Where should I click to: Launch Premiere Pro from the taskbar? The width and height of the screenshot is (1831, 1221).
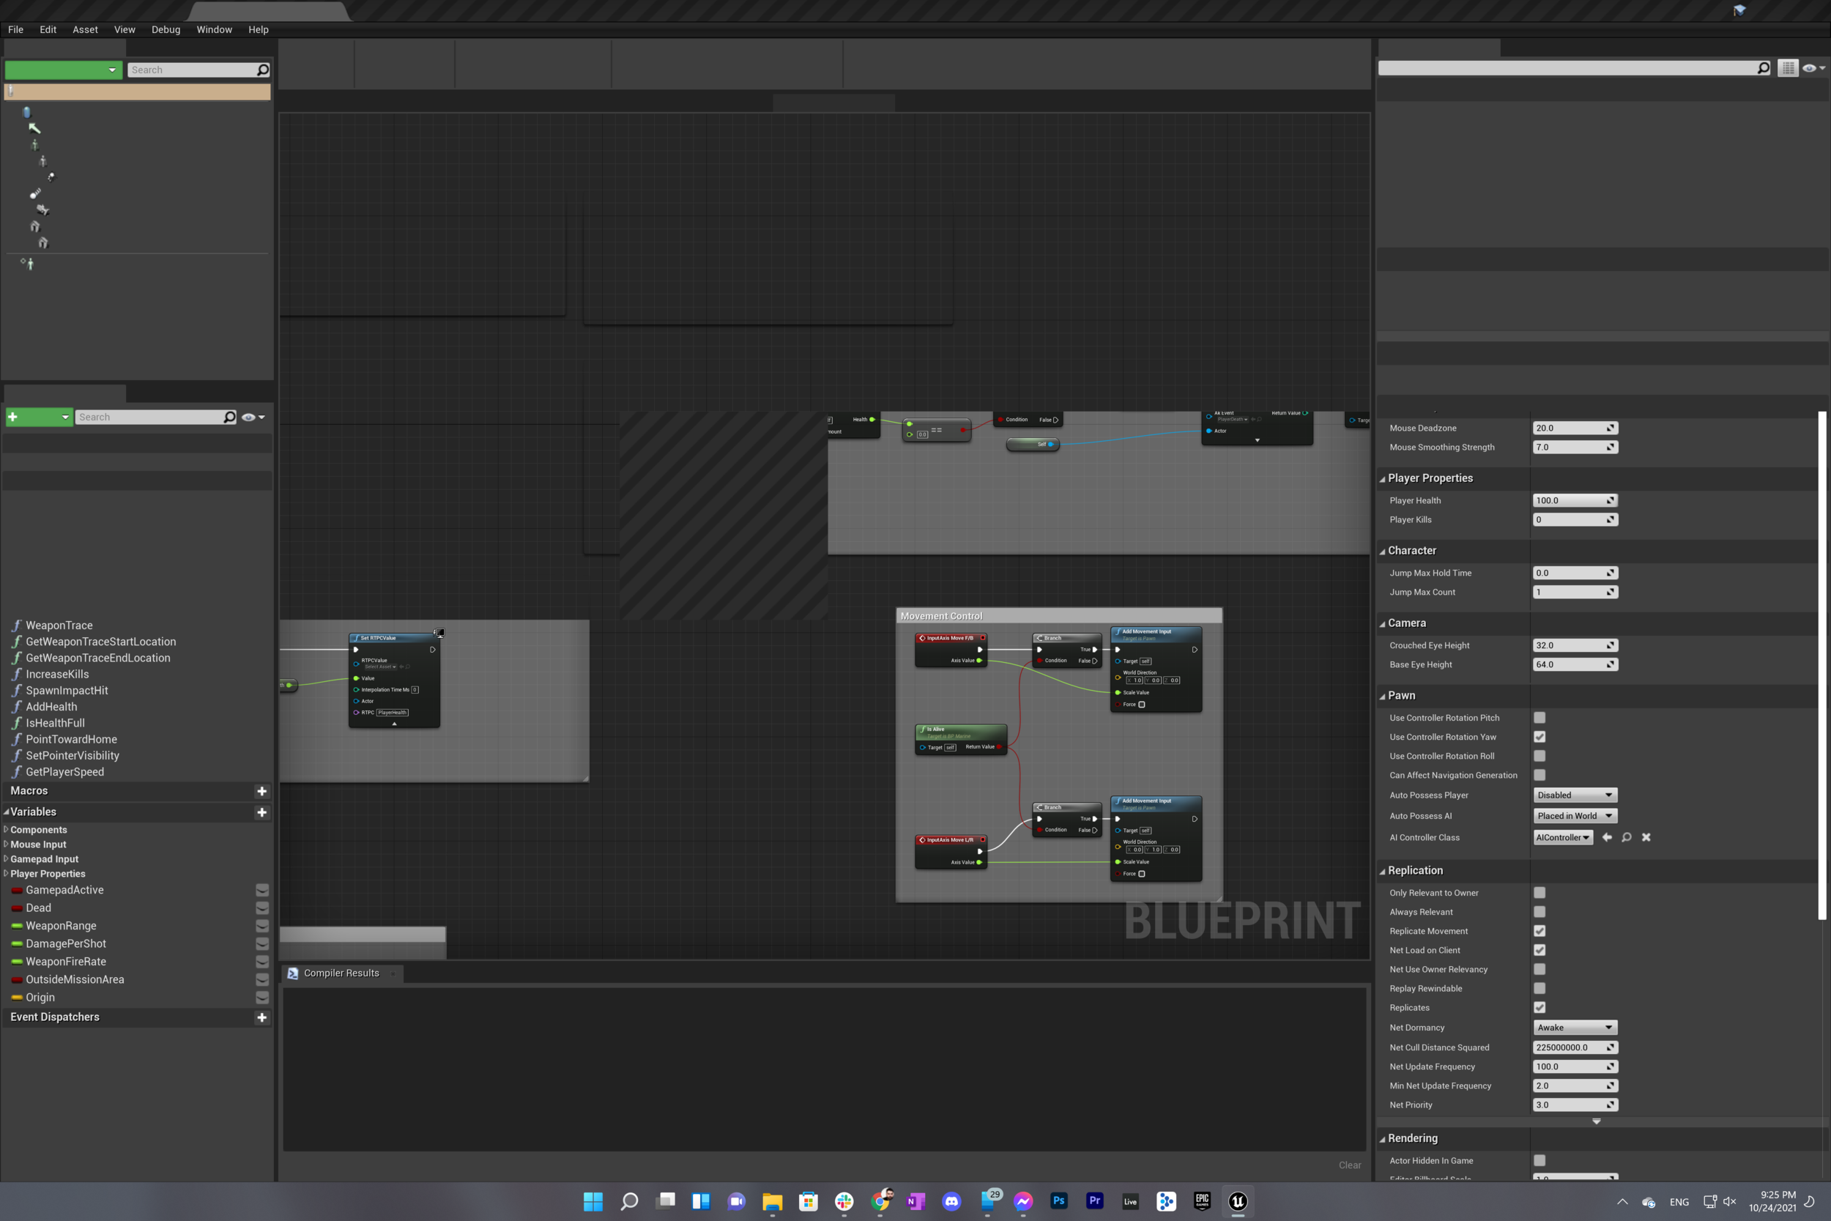[1094, 1201]
